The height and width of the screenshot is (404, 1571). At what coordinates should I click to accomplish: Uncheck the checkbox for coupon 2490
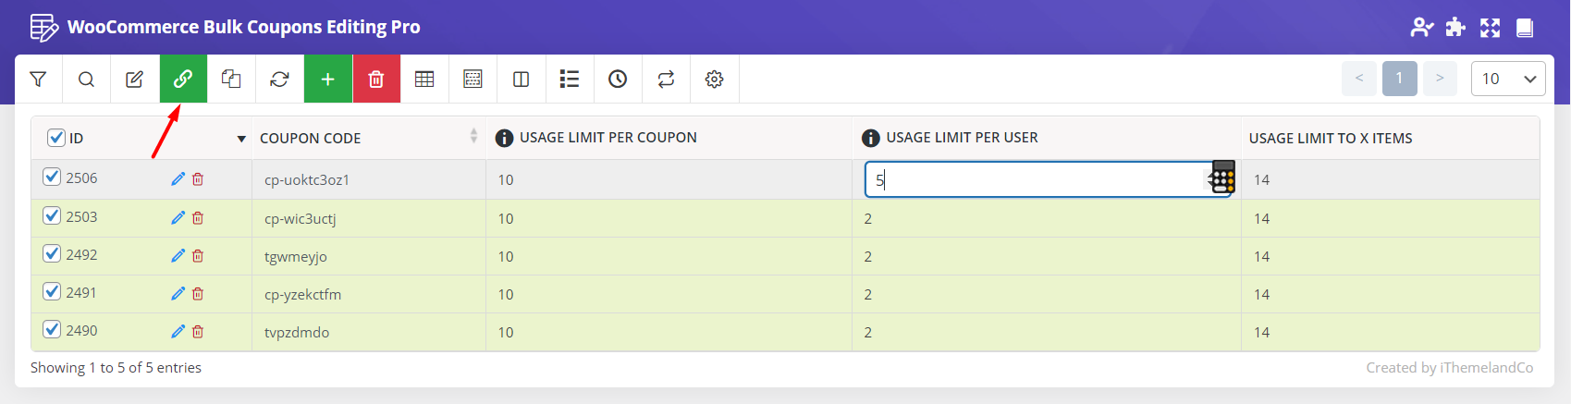coord(53,330)
